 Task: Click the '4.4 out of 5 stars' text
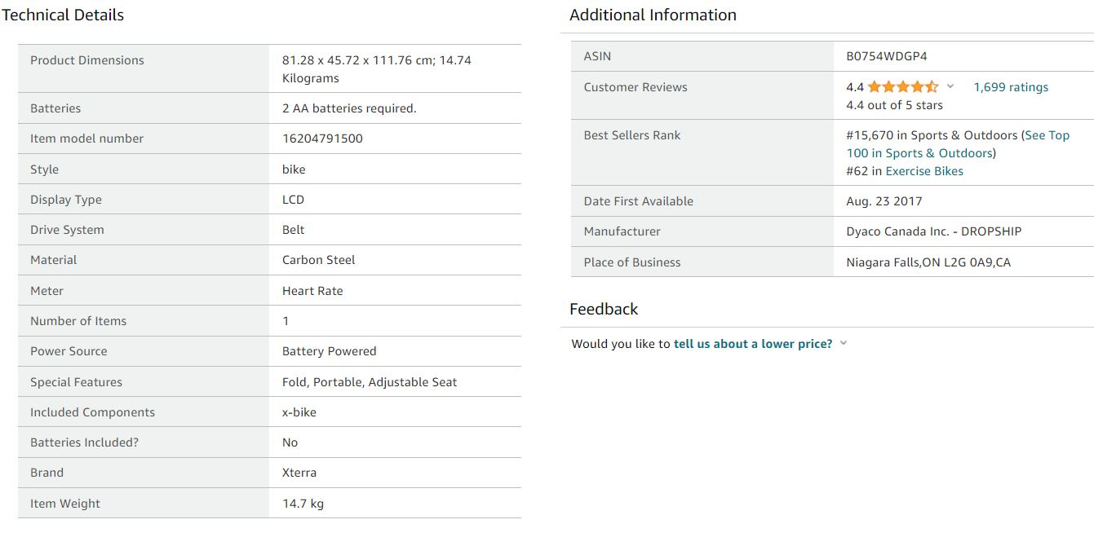(895, 105)
